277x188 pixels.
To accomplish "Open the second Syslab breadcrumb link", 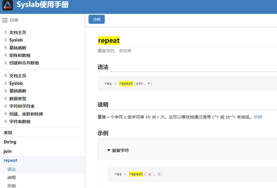I will point(16,83).
